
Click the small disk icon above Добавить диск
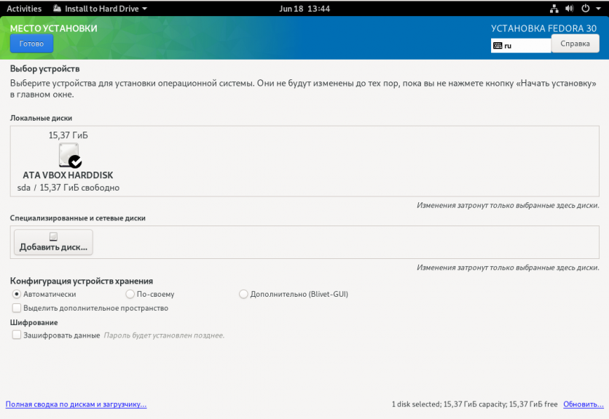(x=53, y=236)
